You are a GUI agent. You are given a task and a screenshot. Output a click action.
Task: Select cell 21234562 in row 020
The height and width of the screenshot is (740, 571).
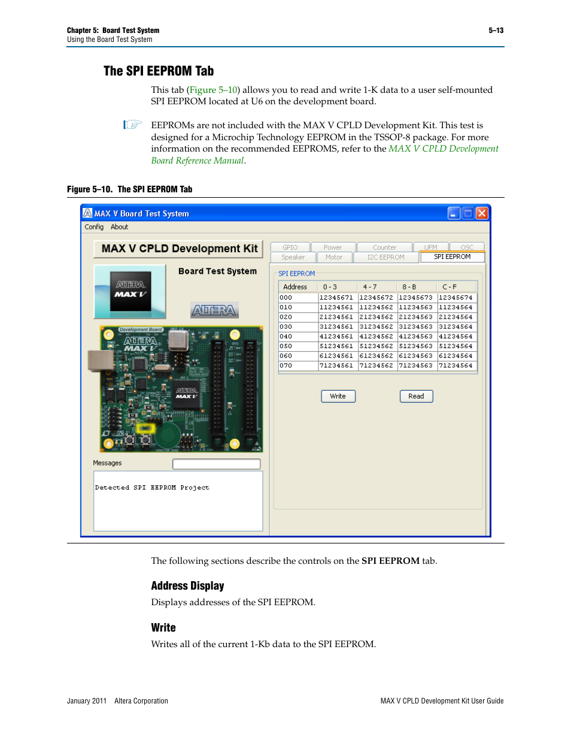(x=376, y=317)
